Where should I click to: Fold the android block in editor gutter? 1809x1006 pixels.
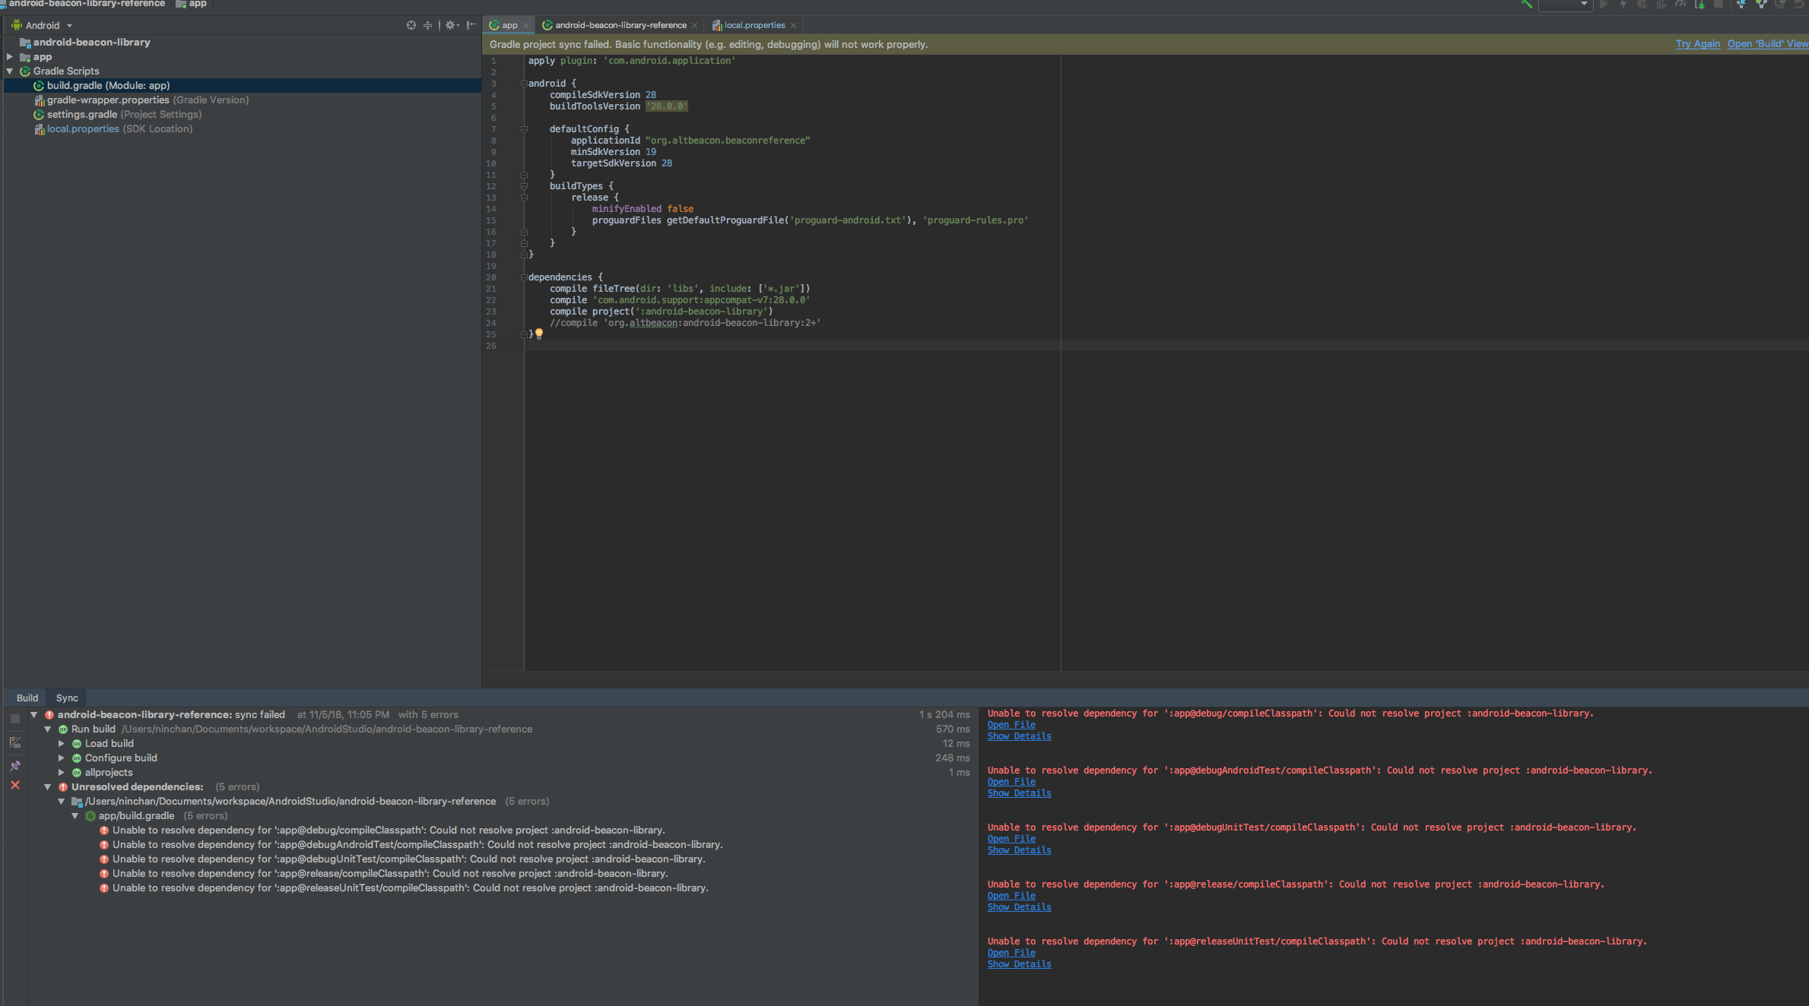coord(524,84)
